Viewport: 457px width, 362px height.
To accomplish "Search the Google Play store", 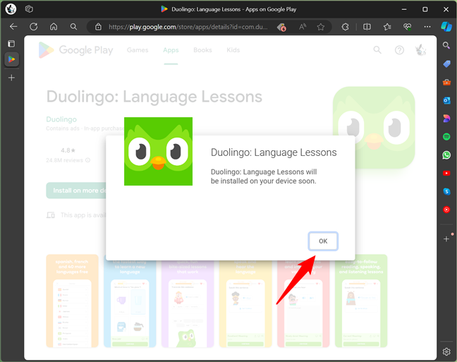I will 377,50.
